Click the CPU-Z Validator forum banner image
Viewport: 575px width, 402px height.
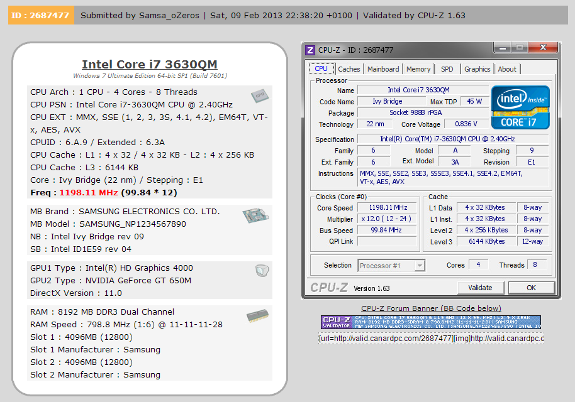click(431, 322)
